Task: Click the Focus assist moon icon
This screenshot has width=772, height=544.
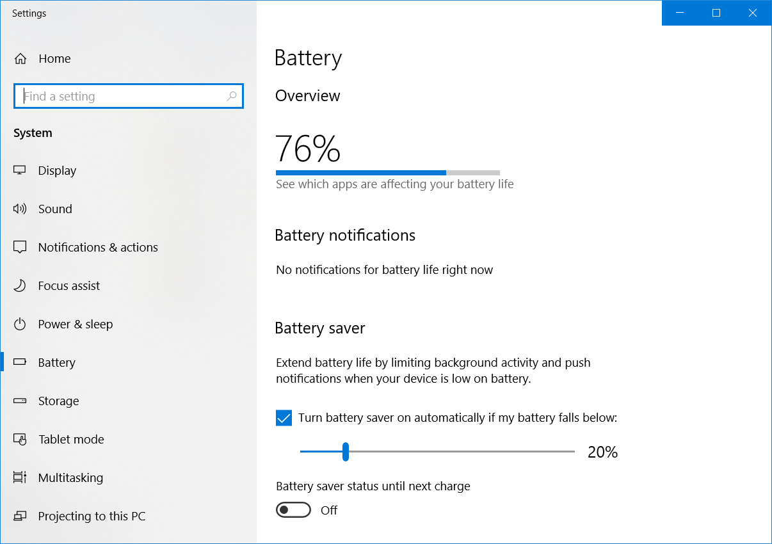Action: (20, 286)
